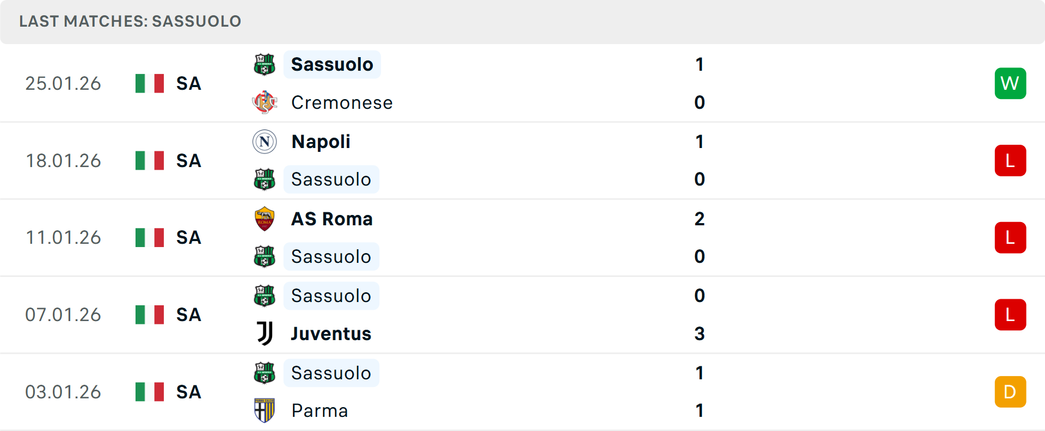The height and width of the screenshot is (431, 1045).
Task: Click the AS Roma club crest icon
Action: point(265,219)
